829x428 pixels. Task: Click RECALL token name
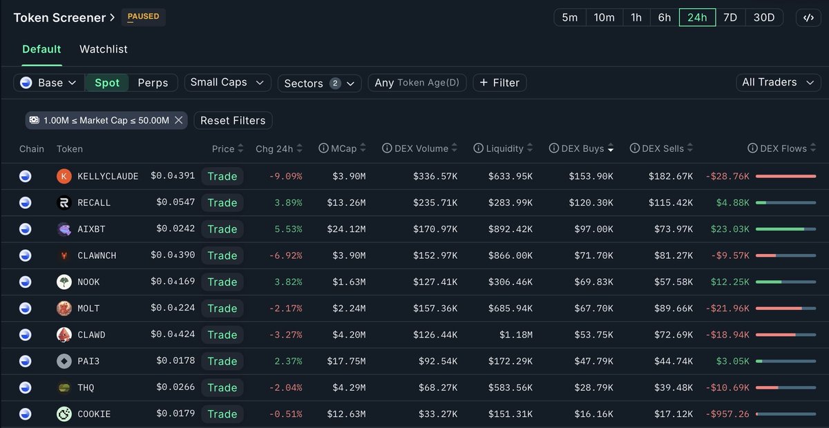(x=94, y=203)
